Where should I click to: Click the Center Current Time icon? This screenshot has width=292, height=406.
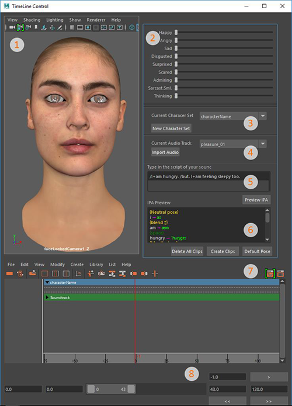pyautogui.click(x=66, y=273)
